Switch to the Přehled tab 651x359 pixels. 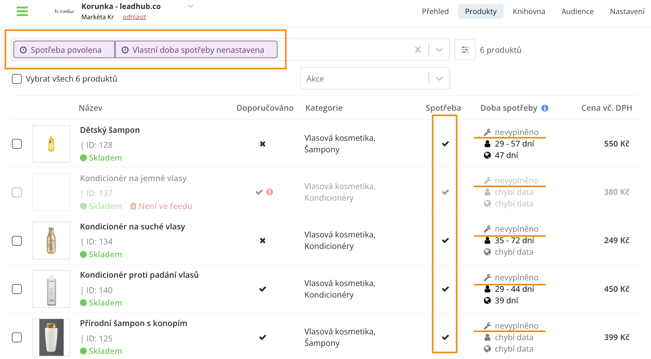(435, 12)
